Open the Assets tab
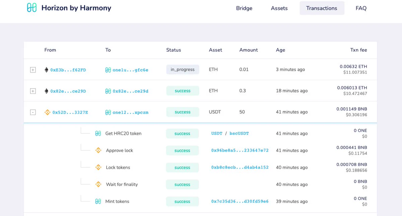The height and width of the screenshot is (216, 402). pyautogui.click(x=279, y=8)
